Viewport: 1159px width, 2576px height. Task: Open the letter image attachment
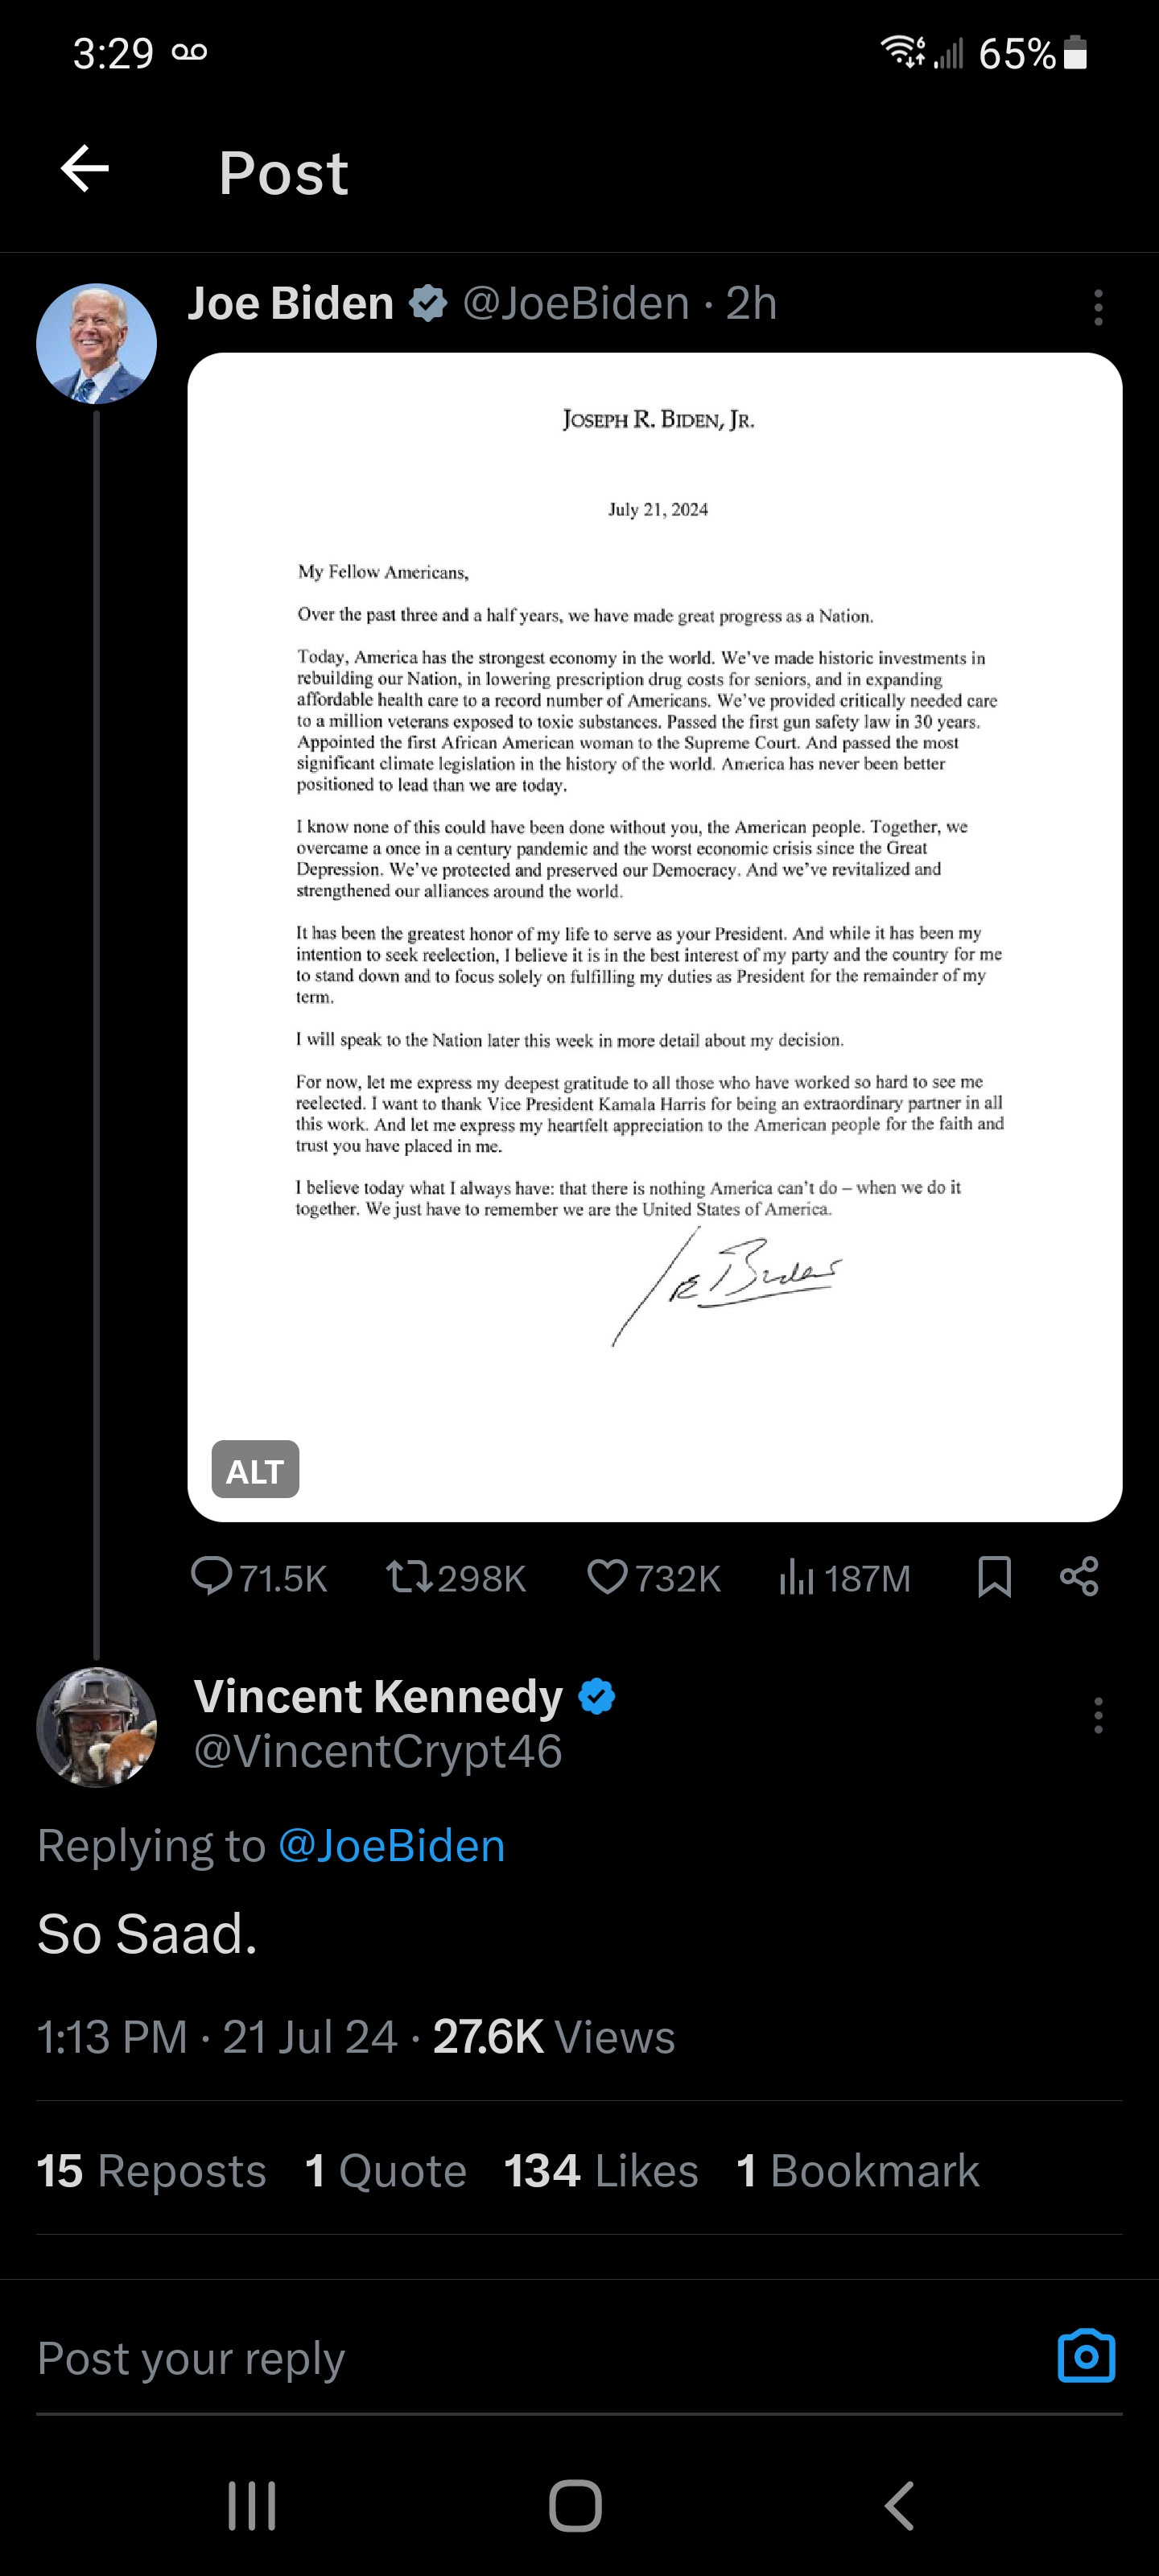point(655,900)
